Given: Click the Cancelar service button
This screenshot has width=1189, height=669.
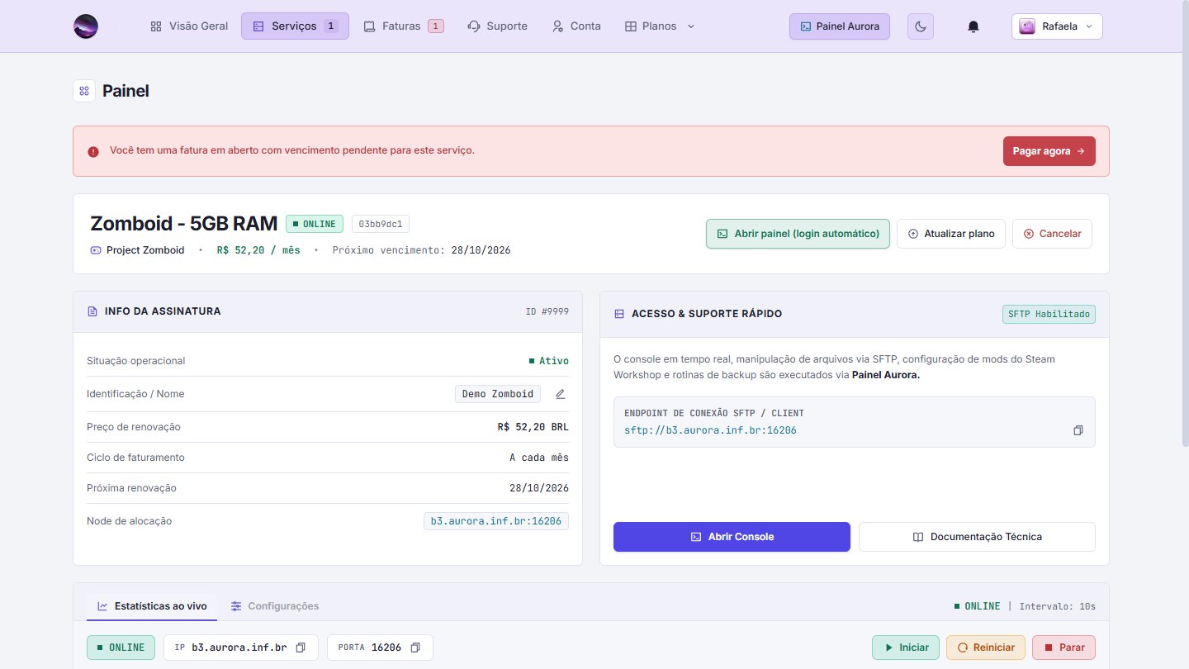Looking at the screenshot, I should tap(1052, 234).
